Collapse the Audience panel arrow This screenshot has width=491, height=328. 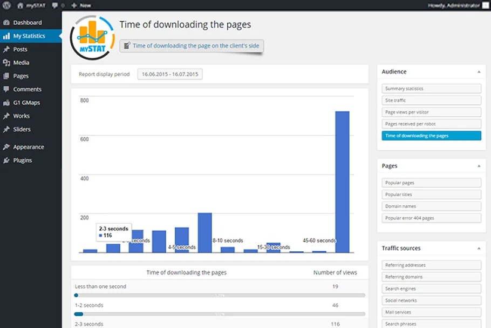point(479,72)
